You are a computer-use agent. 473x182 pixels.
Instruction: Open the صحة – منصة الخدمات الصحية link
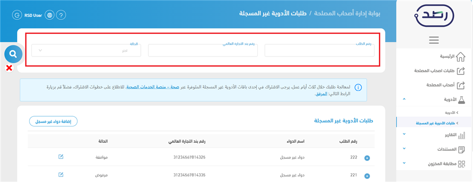pos(152,87)
